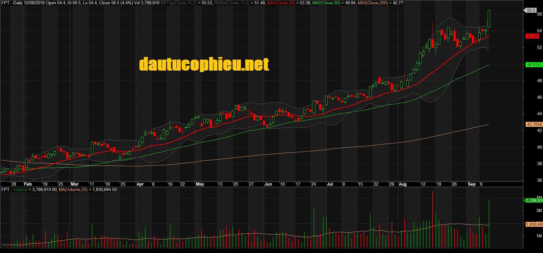Click the green Volume label in lower pane
543x253 pixels.
point(20,190)
